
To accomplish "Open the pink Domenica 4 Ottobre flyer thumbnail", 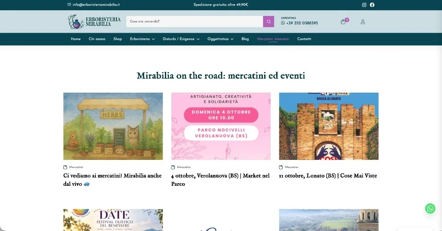I will point(221,126).
